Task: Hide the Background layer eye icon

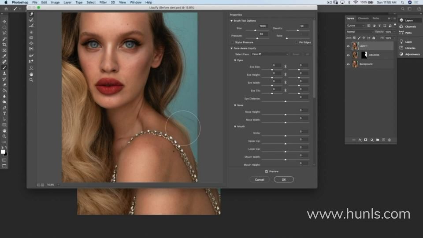Action: [x=348, y=64]
